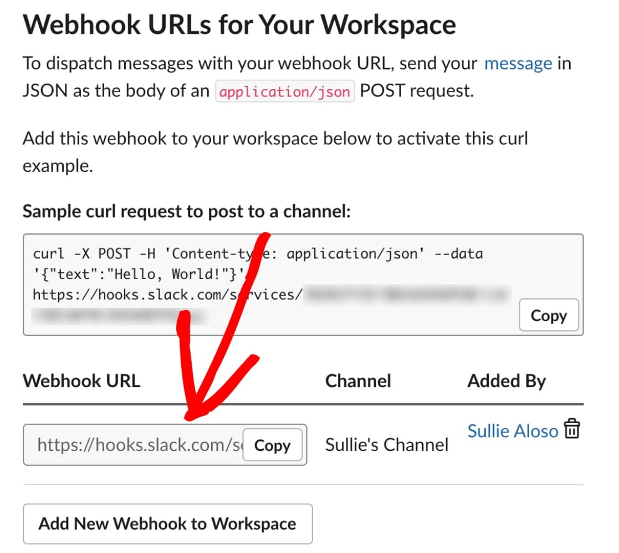Viewport: 619px width, 553px height.
Task: Delete Sullie's Channel webhook with trash icon
Action: [x=572, y=429]
